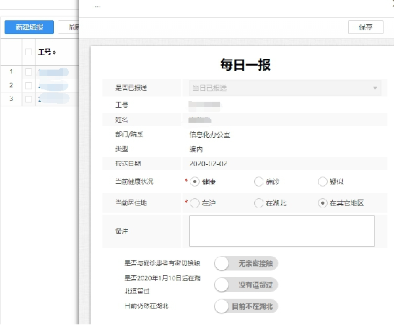This screenshot has width=394, height=325.
Task: Open the 是否已报送 dropdown arrow
Action: coord(376,88)
